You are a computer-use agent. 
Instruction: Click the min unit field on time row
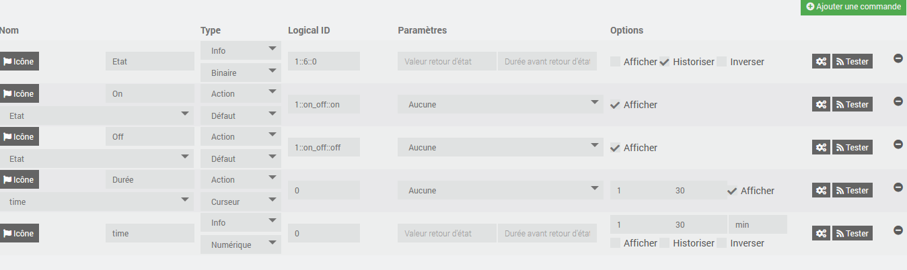(x=758, y=224)
